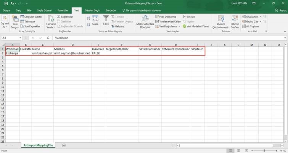This screenshot has width=288, height=153.
Task: Open the Sayfa Düzeni tab
Action: click(44, 10)
